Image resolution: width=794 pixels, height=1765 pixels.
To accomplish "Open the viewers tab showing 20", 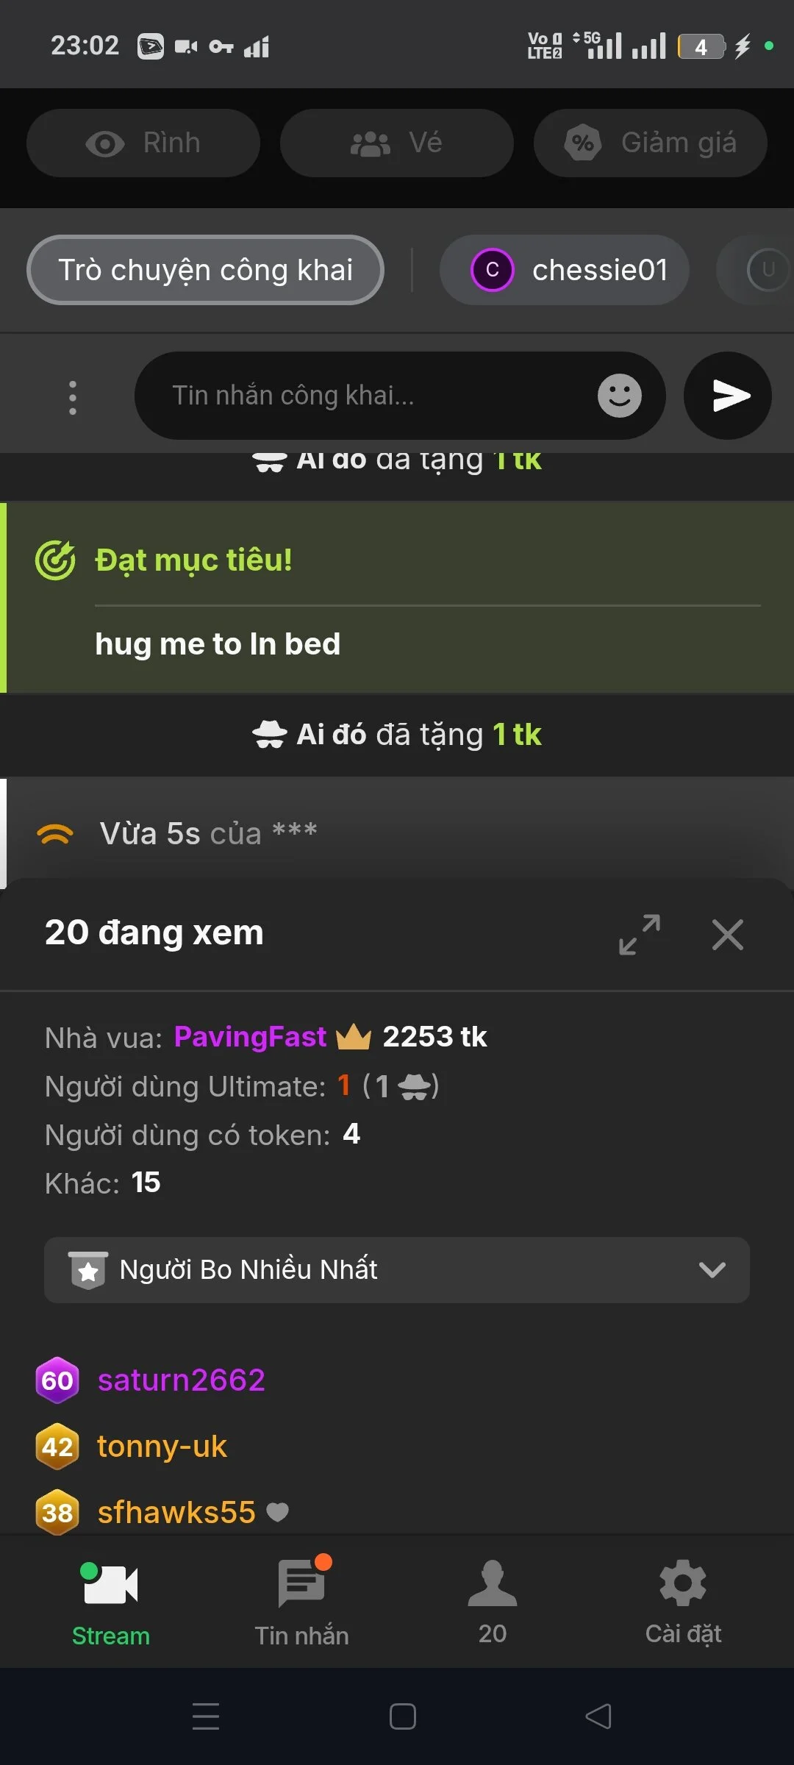I will coord(492,1603).
